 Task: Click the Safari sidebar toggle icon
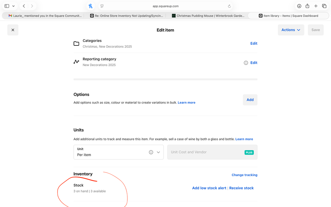7,6
